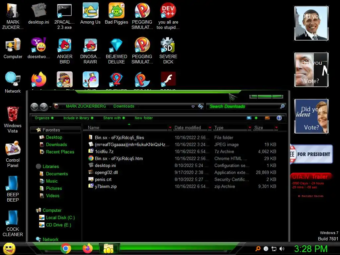340x255 pixels.
Task: Select the Explorer folder taskbar button
Action: click(109, 248)
